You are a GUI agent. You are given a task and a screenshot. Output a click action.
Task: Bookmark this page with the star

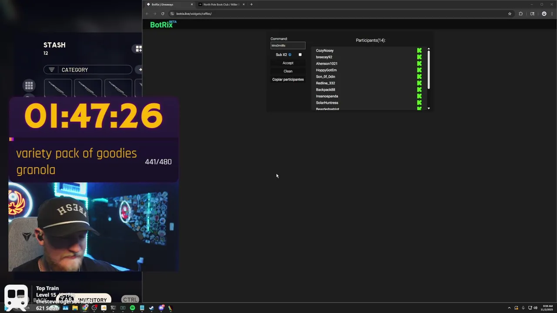[x=510, y=13]
